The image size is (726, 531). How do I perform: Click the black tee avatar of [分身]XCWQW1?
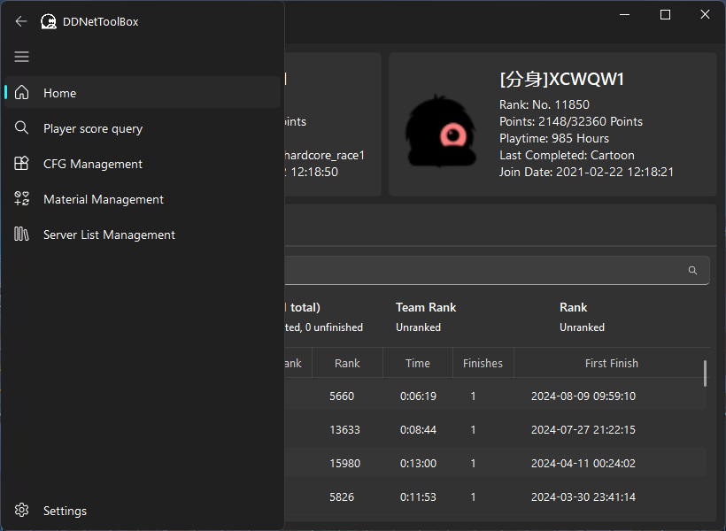441,131
